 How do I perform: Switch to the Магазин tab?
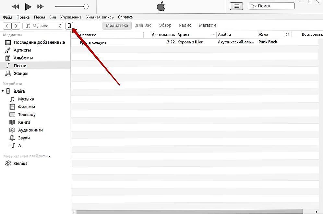207,25
